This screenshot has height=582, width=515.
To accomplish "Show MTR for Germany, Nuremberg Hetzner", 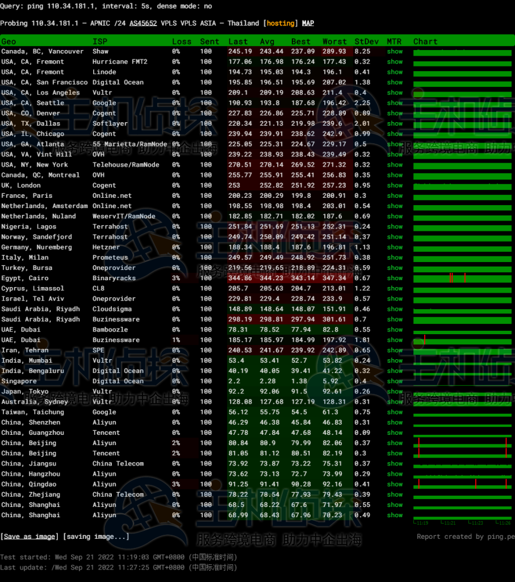I will pyautogui.click(x=395, y=248).
